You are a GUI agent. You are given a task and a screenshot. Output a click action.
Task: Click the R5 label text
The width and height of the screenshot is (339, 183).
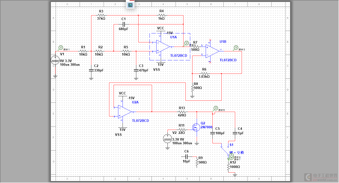pyautogui.click(x=126, y=47)
